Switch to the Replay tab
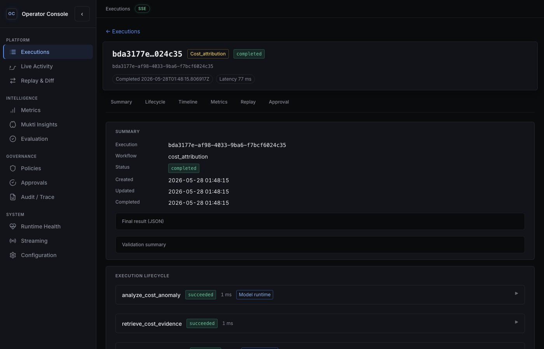Image resolution: width=544 pixels, height=349 pixels. tap(248, 102)
